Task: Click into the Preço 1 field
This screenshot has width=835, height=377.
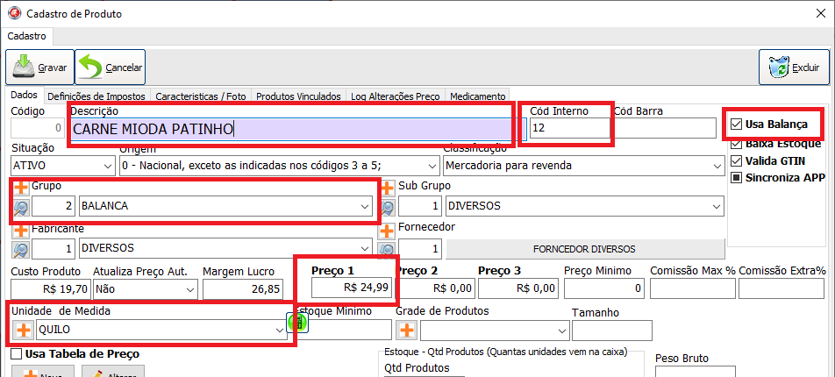Action: (351, 288)
